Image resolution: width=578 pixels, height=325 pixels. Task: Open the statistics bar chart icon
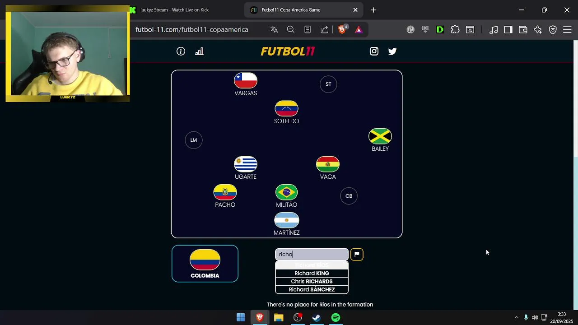click(199, 51)
